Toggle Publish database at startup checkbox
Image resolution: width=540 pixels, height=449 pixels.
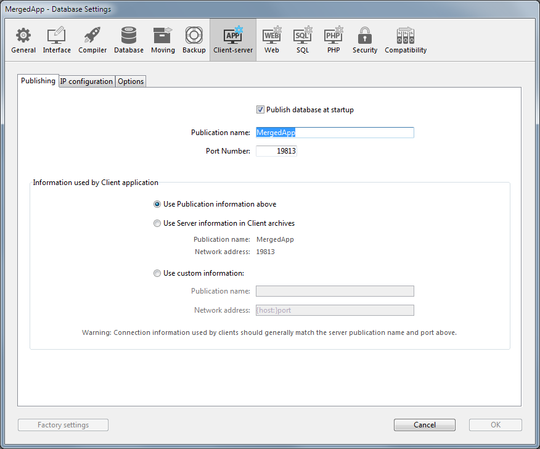click(x=261, y=110)
